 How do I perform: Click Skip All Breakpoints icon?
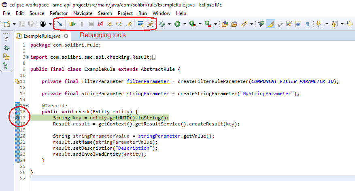click(60, 24)
